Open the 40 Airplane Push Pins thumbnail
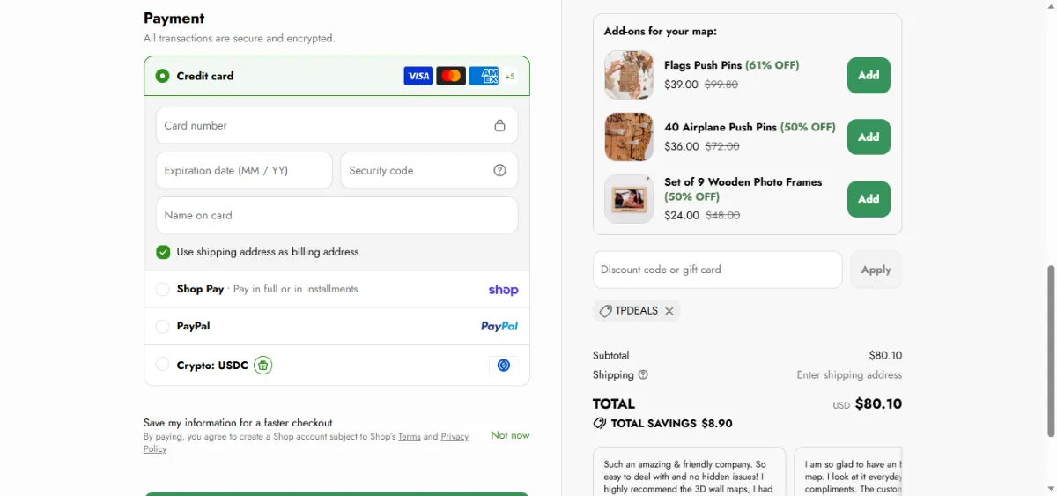Viewport: 1057px width, 496px height. 629,137
